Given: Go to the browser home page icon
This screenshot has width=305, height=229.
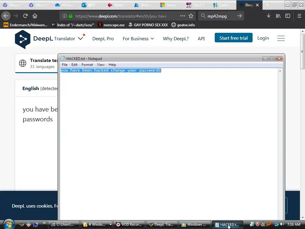Looking at the screenshot, I should (35, 16).
